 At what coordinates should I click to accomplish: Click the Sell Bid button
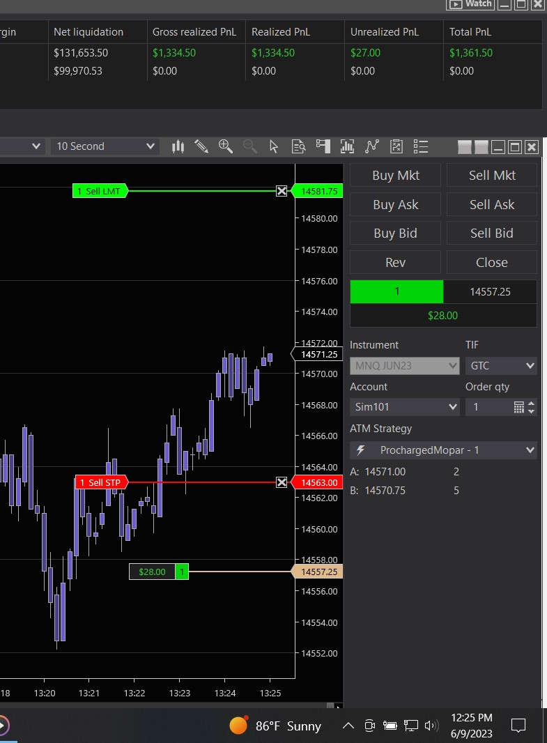pyautogui.click(x=491, y=233)
